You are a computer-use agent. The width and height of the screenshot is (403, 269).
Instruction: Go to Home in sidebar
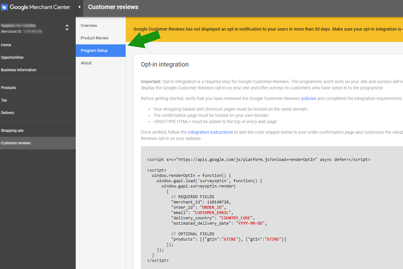tap(6, 45)
